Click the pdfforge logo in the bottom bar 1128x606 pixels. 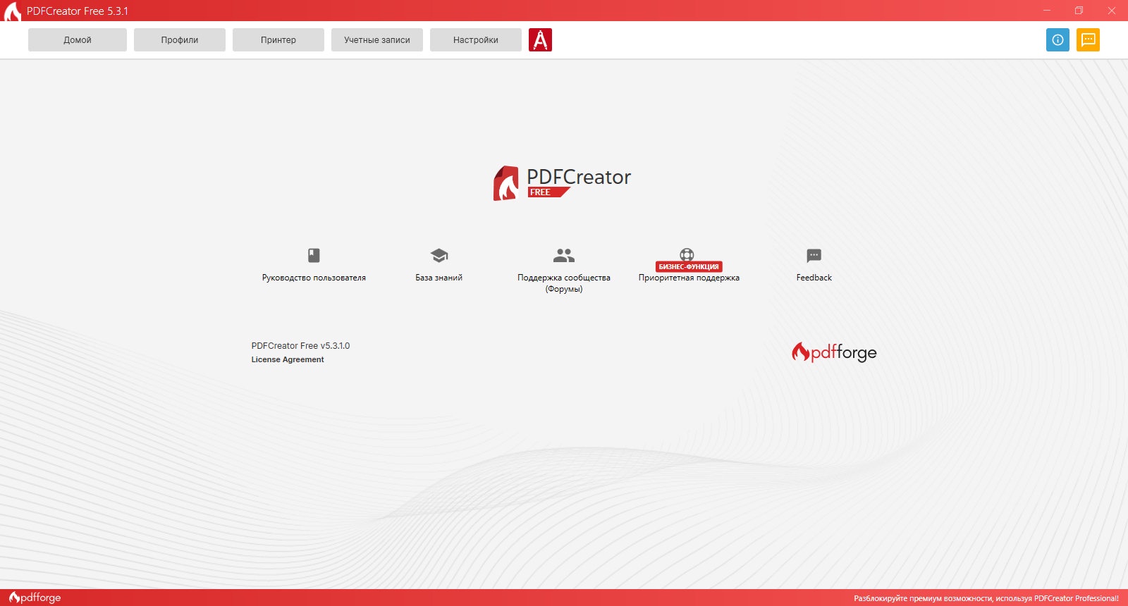click(x=35, y=598)
